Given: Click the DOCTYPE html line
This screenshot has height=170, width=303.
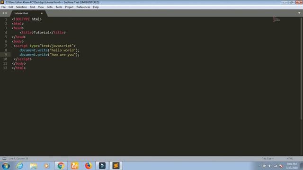Looking at the screenshot, I should point(27,19).
